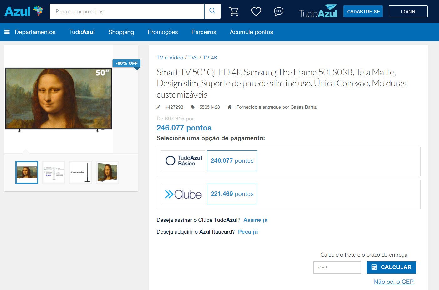The image size is (439, 290).
Task: Click the CADASTRE-SE button
Action: (363, 11)
